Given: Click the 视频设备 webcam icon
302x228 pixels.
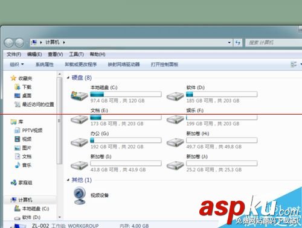Looking at the screenshot, I should 80,195.
